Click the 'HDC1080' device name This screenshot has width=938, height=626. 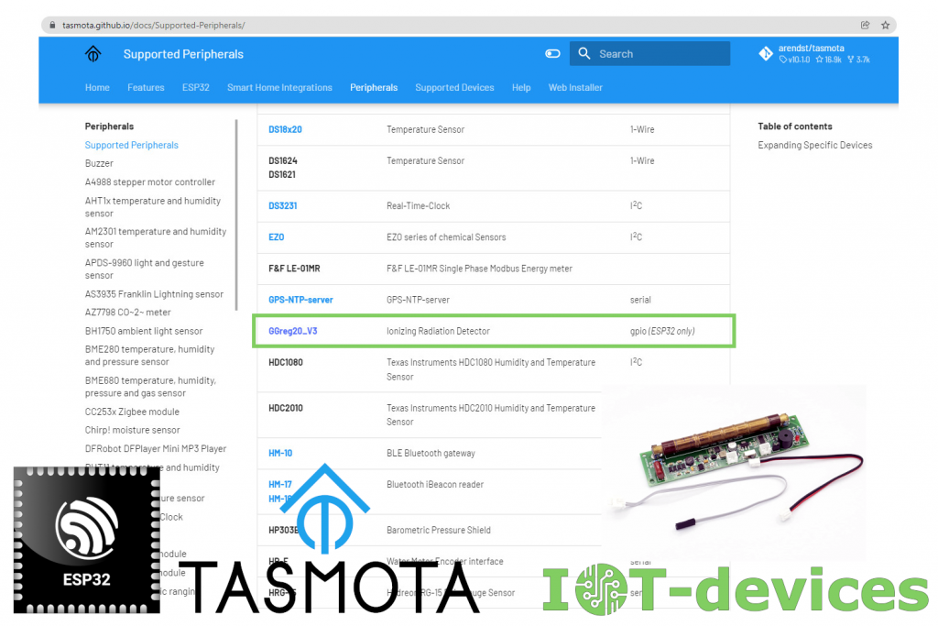click(286, 363)
